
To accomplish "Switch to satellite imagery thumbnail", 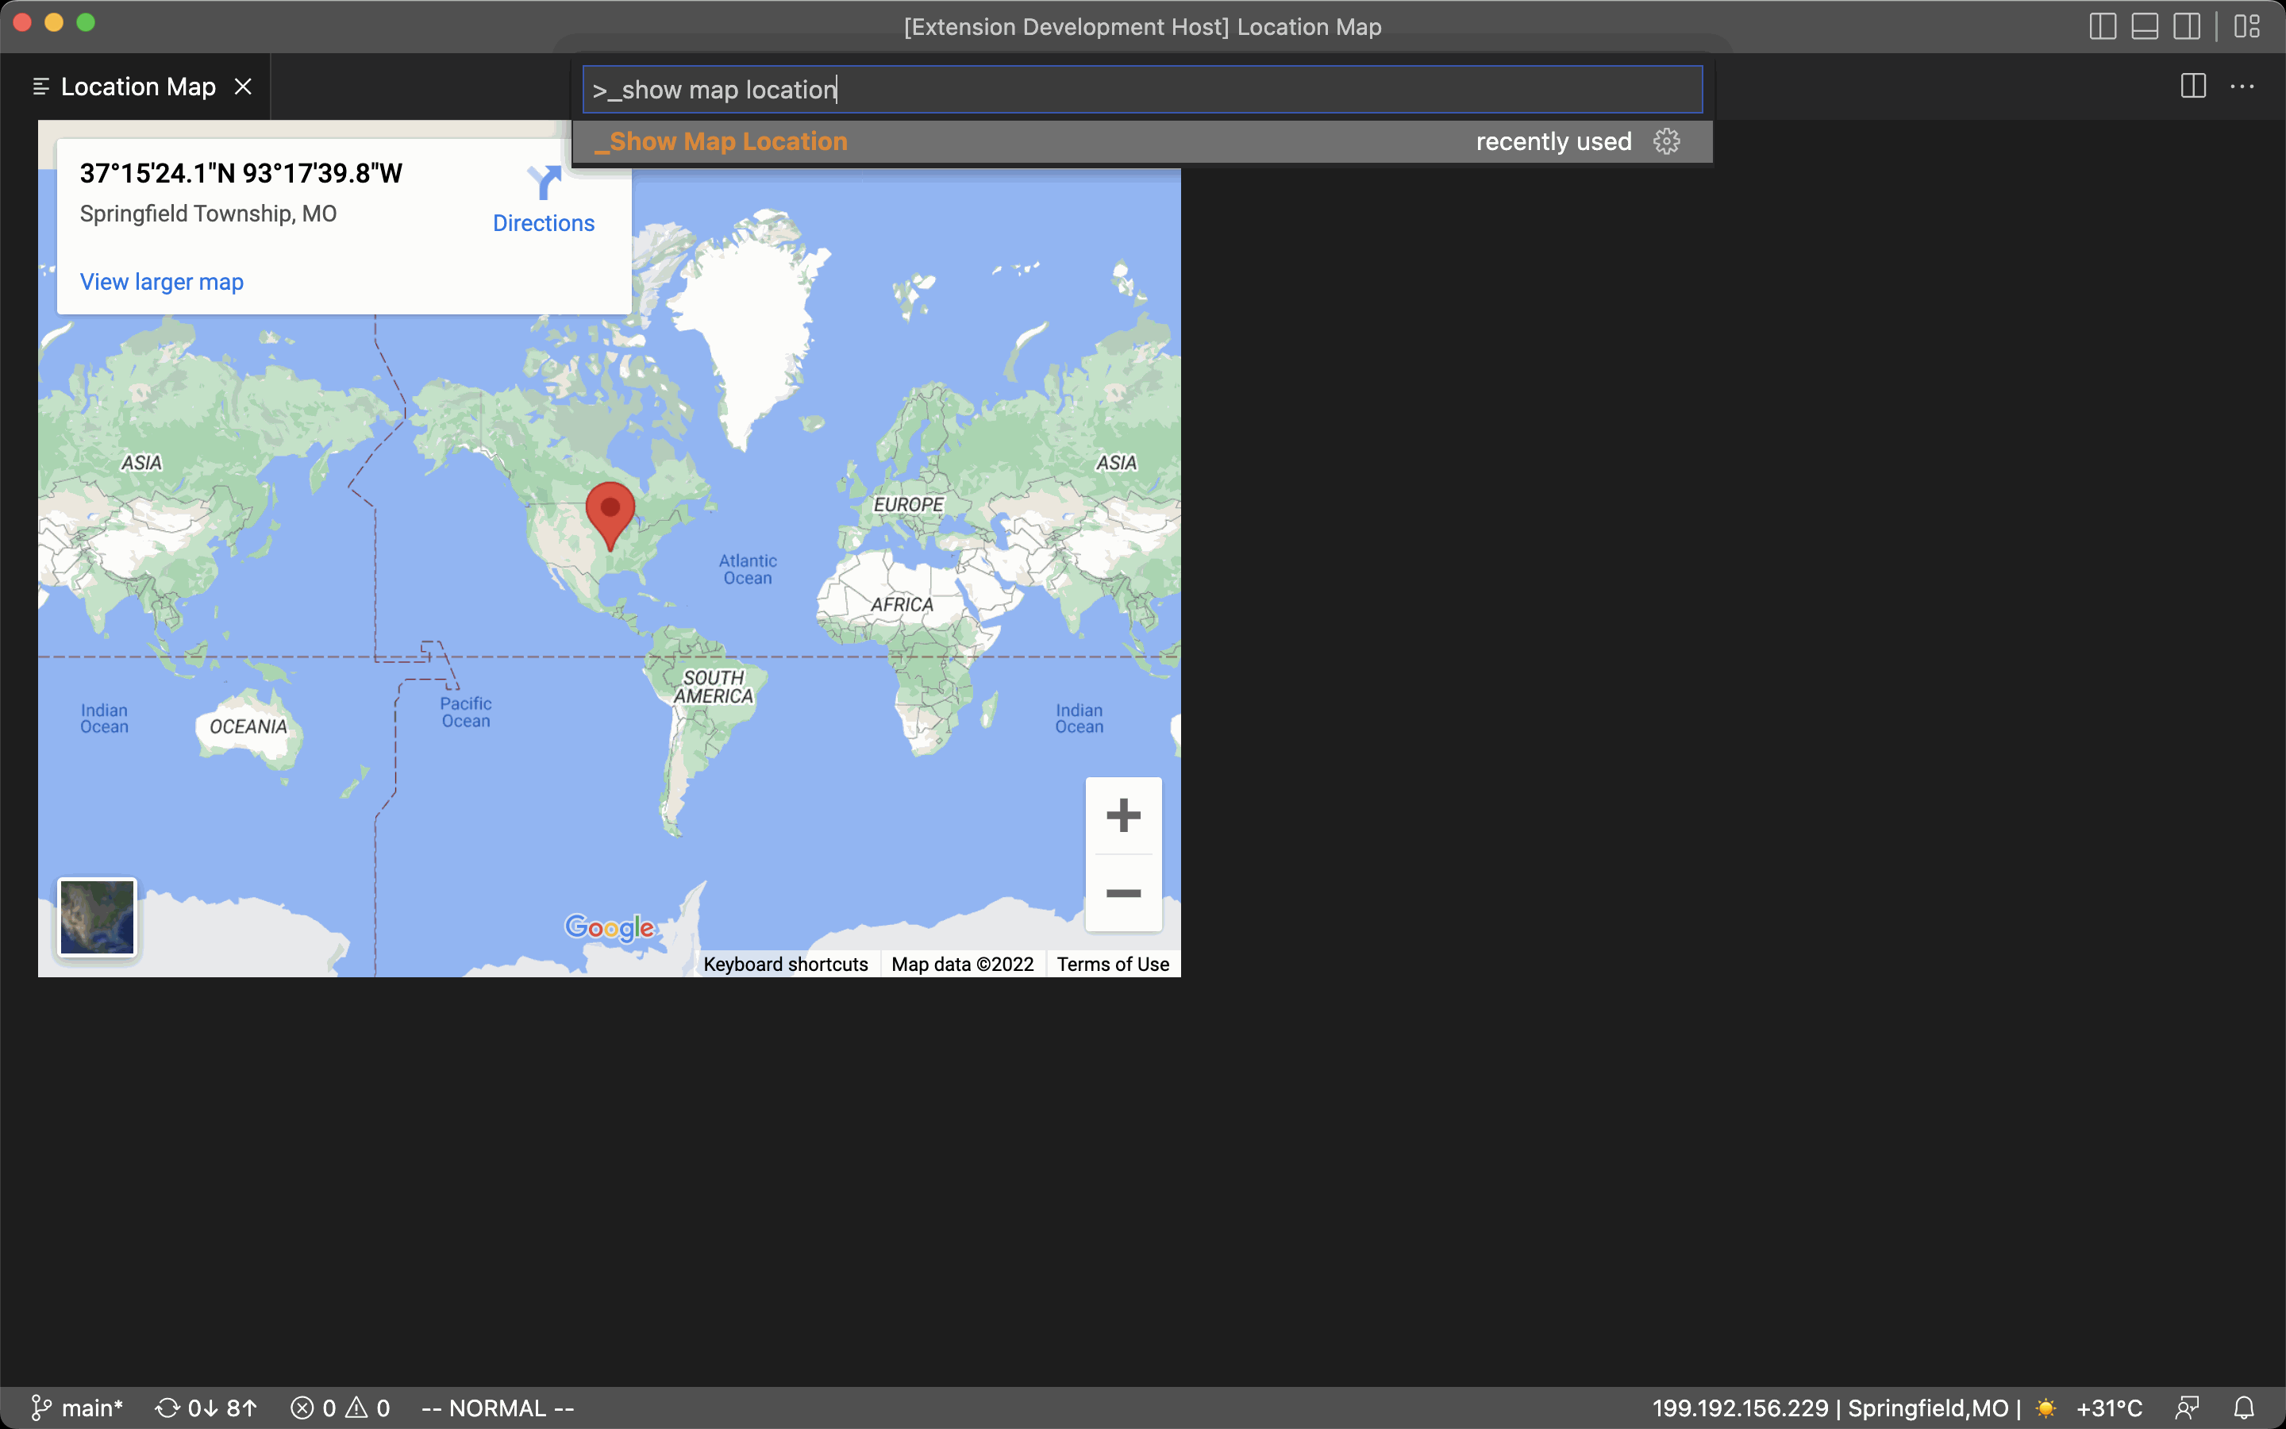I will (x=98, y=917).
